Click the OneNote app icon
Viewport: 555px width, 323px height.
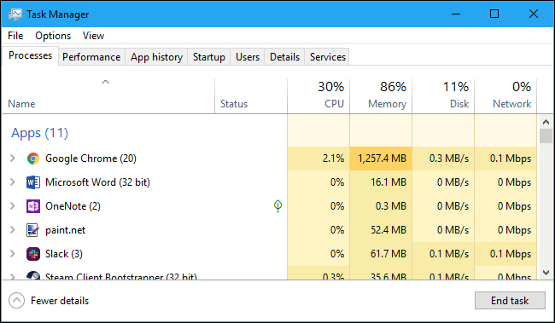coord(33,206)
